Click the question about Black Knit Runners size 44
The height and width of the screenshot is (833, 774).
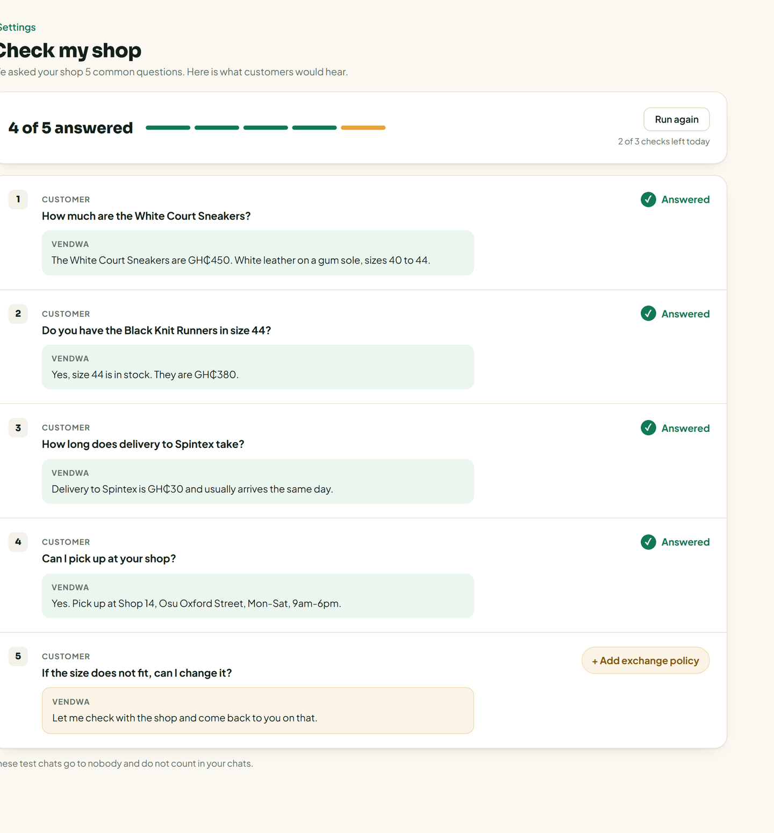pos(156,330)
